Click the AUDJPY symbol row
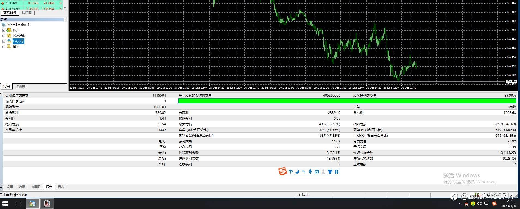Viewport: 520px width, 209px height. pyautogui.click(x=31, y=3)
